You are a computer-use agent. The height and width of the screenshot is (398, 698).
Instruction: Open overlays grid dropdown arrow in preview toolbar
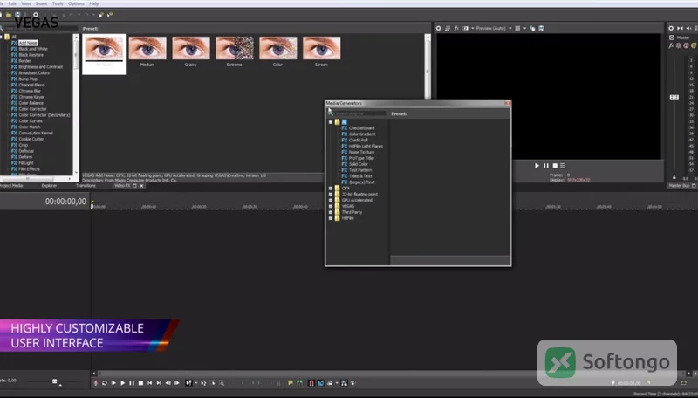coord(525,28)
